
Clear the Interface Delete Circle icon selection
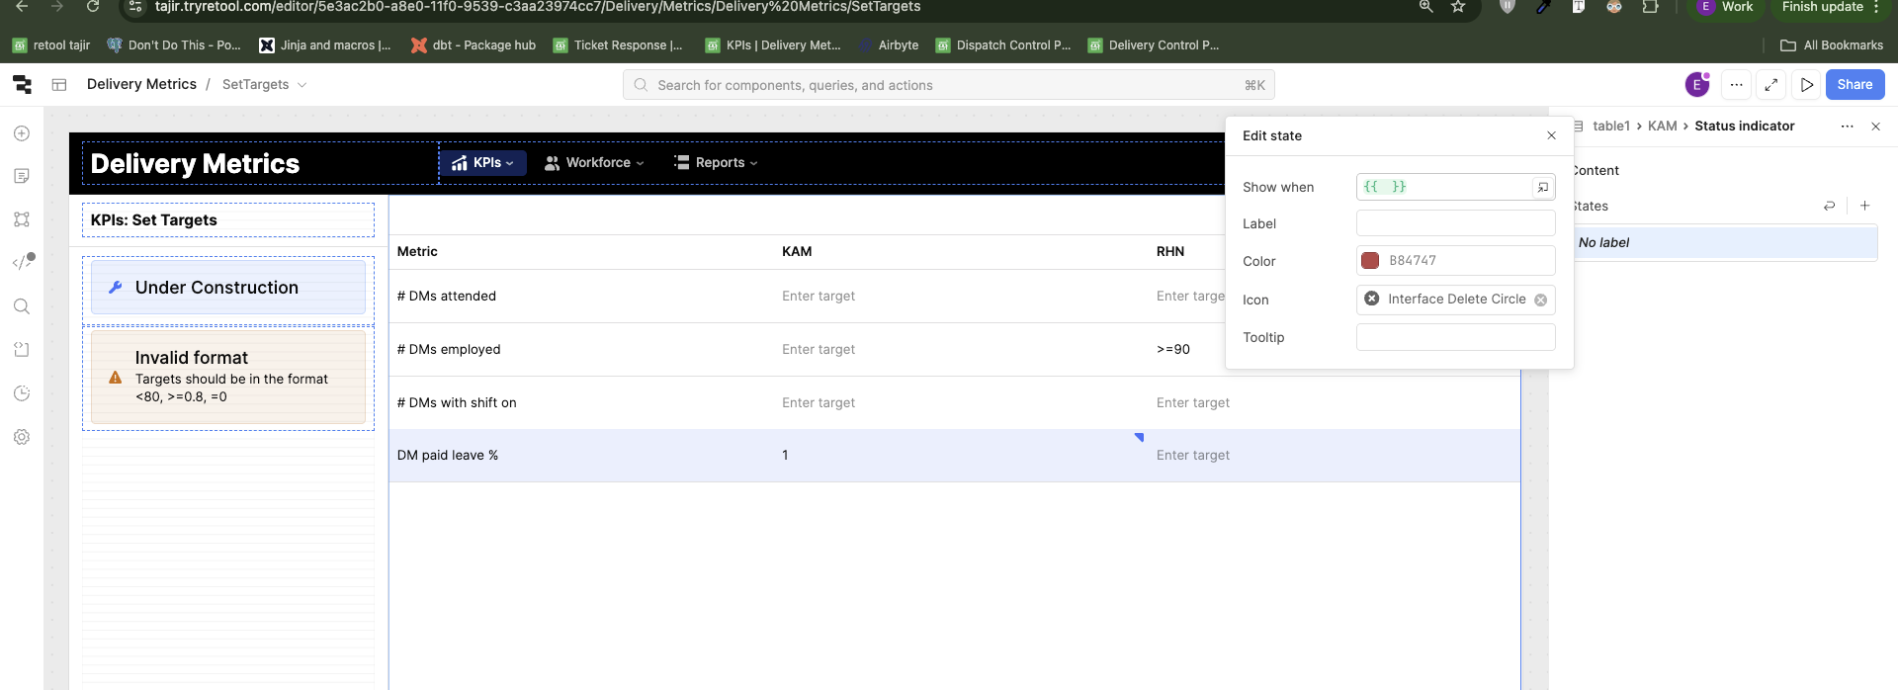pos(1540,300)
